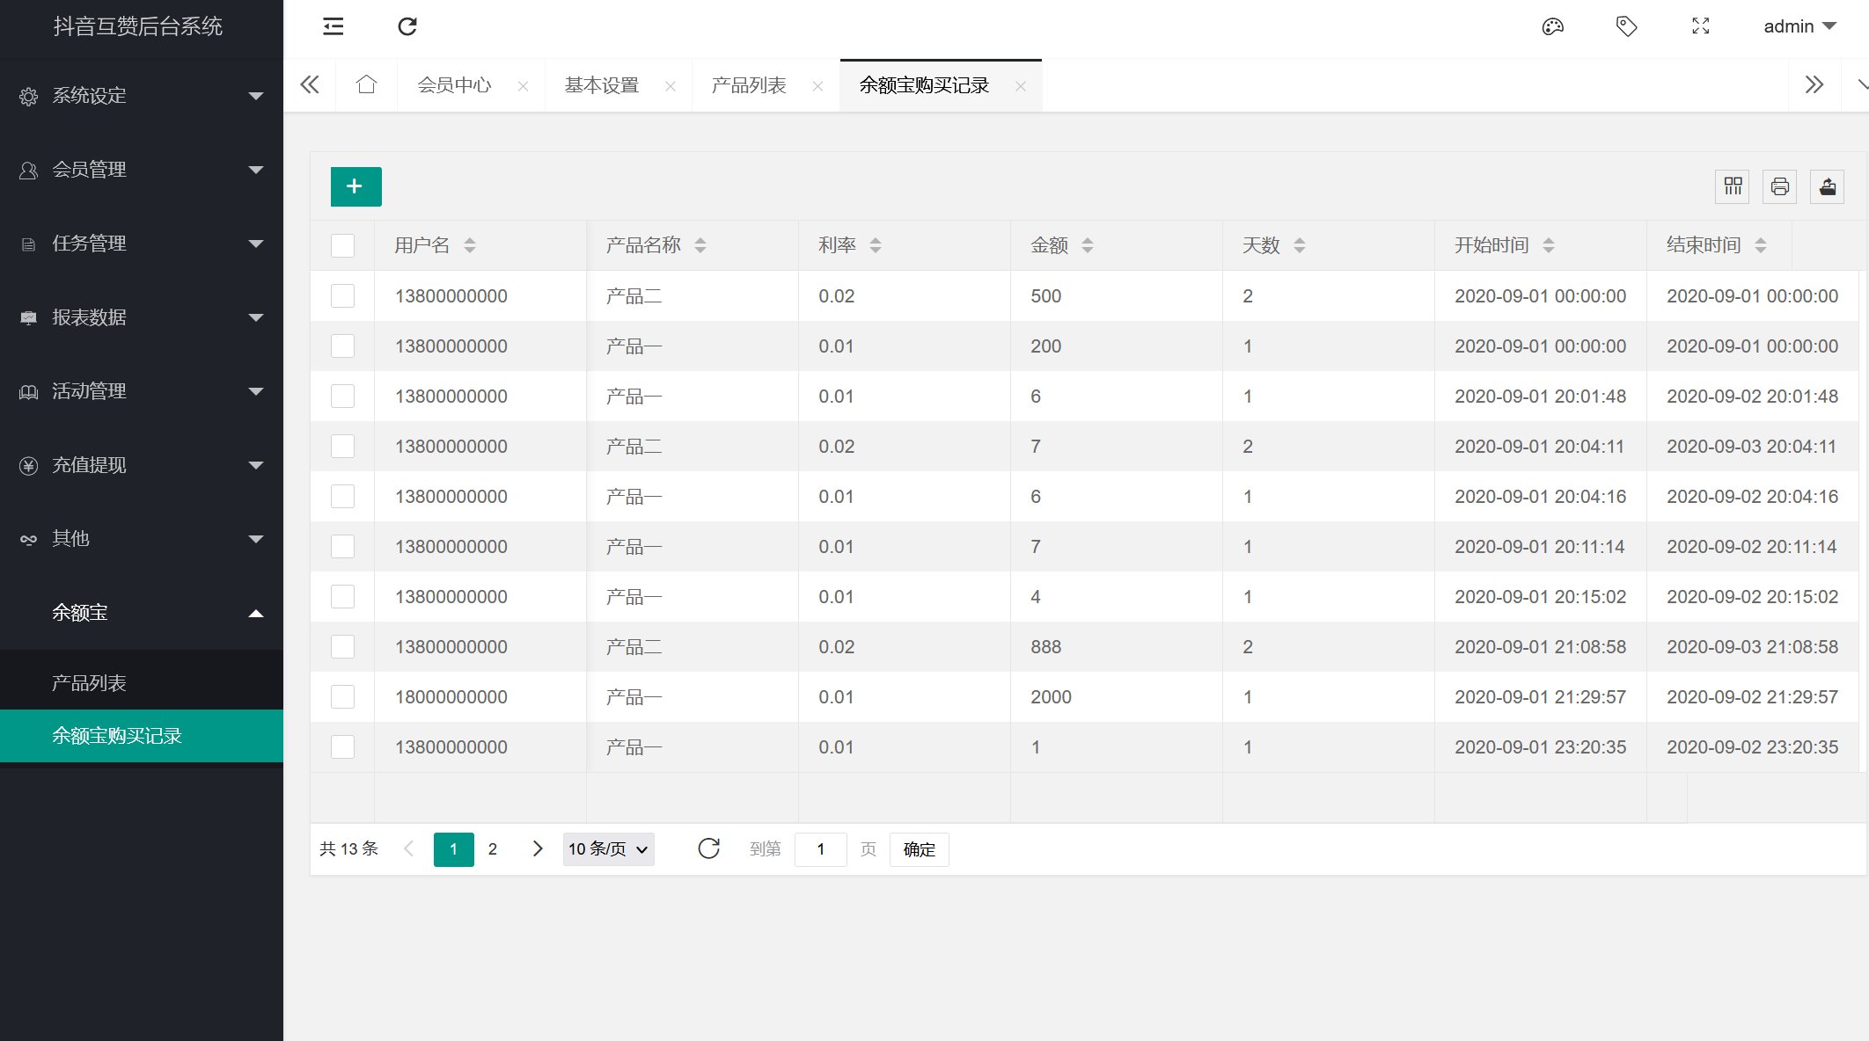Image resolution: width=1869 pixels, height=1041 pixels.
Task: Toggle the select-all header checkbox
Action: click(342, 245)
